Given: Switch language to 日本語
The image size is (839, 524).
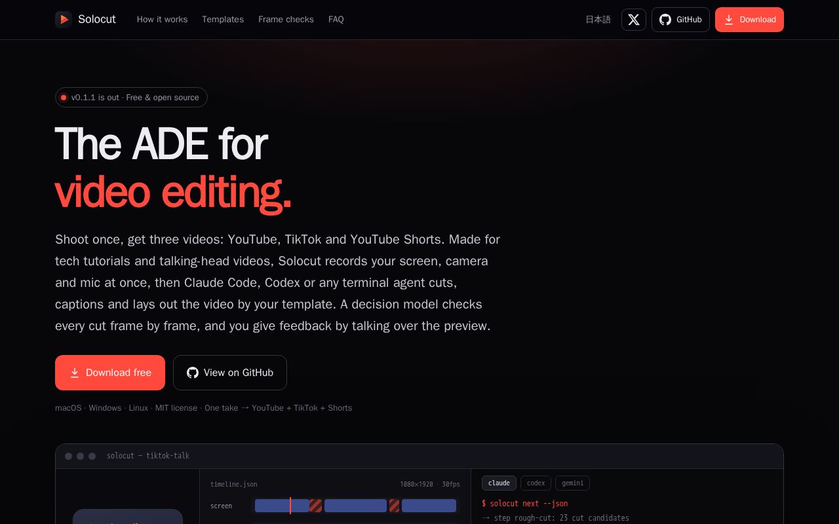Looking at the screenshot, I should 598,20.
